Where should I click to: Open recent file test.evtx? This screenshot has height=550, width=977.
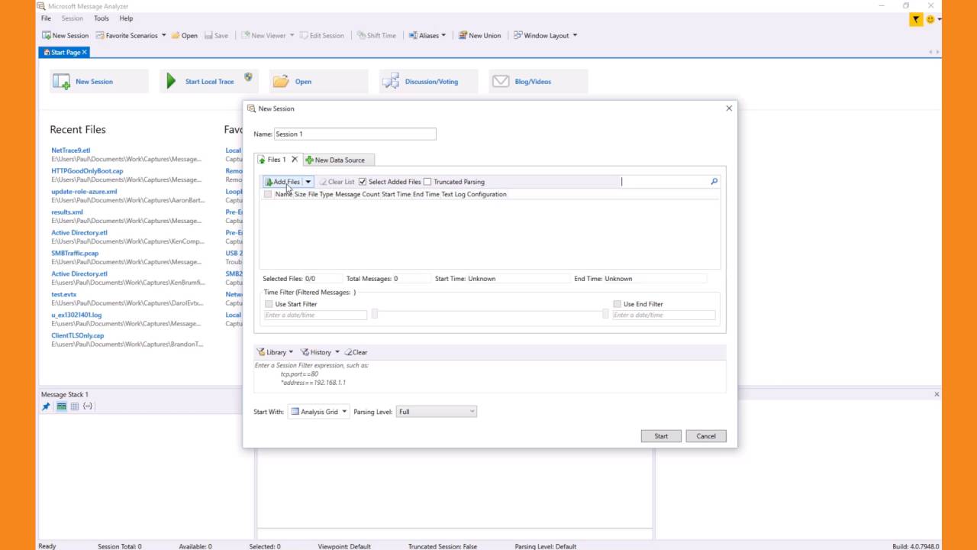[x=64, y=294]
